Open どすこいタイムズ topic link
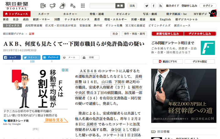 click(x=160, y=25)
